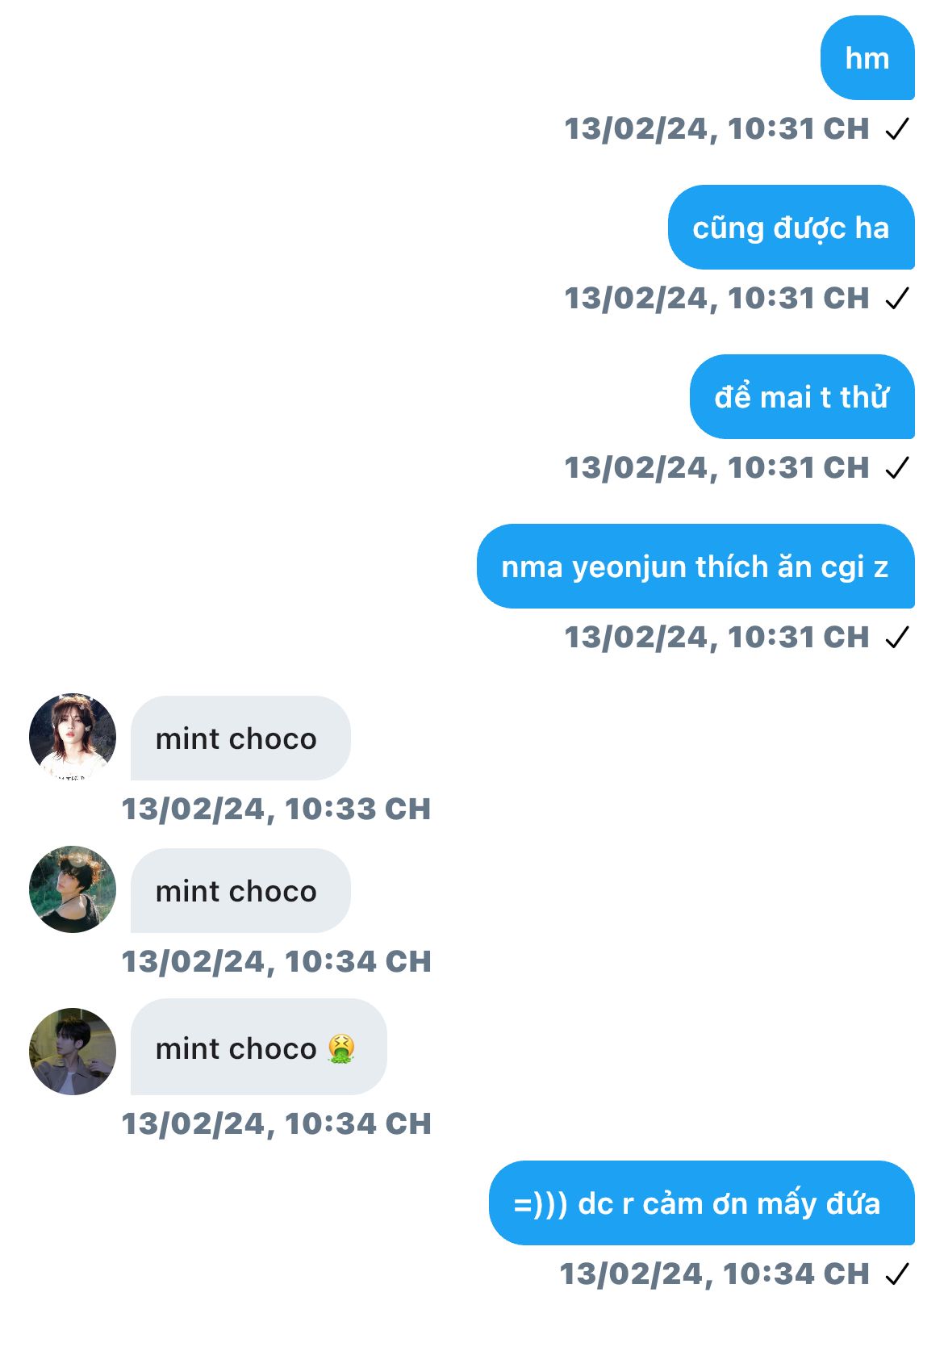
Task: Tap checkmark below 'cảm ơn mấy đứa' message
Action: click(897, 1274)
